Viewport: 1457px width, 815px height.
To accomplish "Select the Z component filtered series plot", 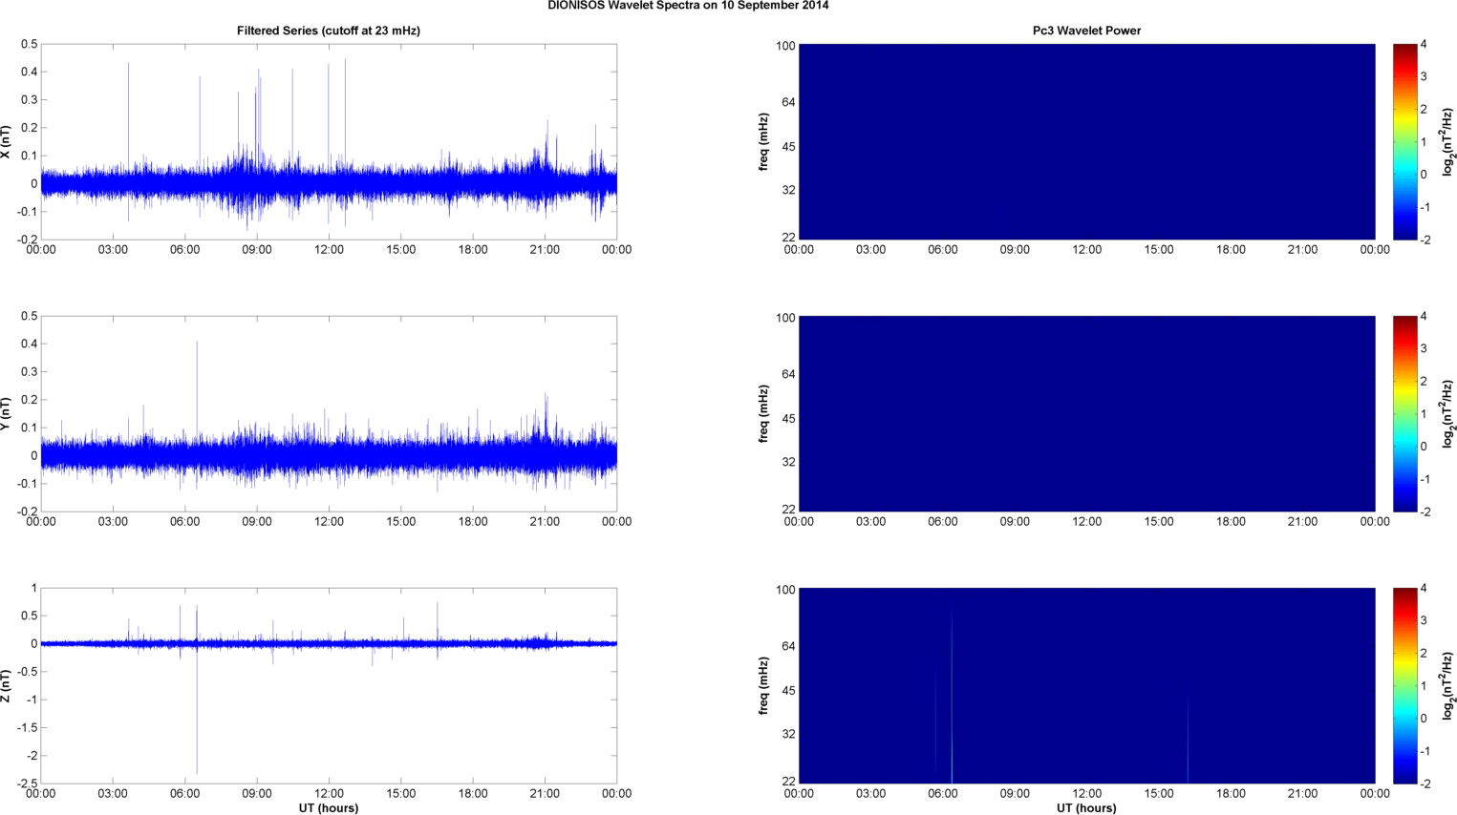I will 329,685.
